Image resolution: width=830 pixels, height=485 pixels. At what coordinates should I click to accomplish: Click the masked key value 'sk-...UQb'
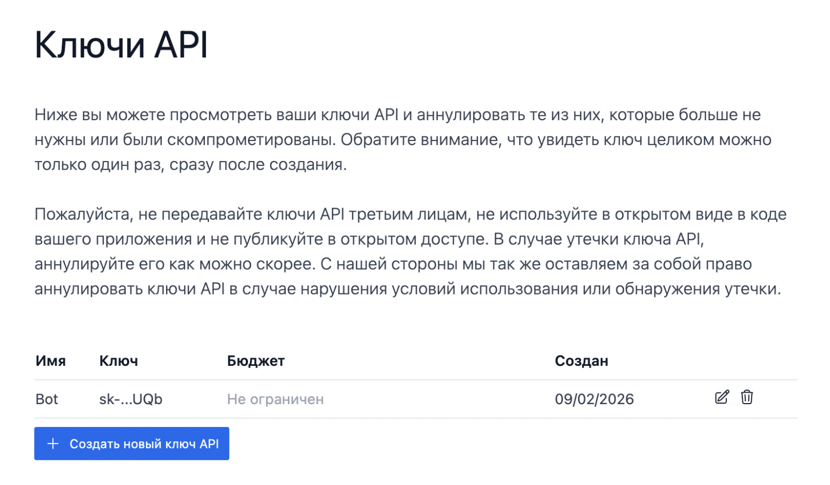tap(131, 399)
